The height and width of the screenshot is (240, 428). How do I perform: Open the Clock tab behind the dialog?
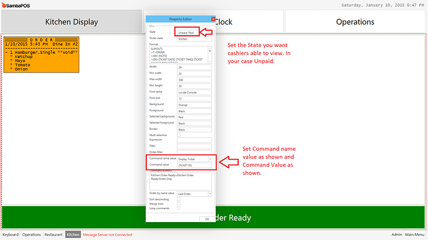pos(249,22)
